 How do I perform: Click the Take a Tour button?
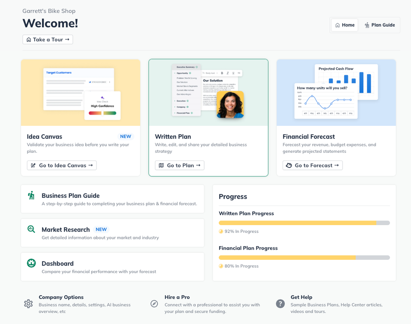(x=48, y=39)
